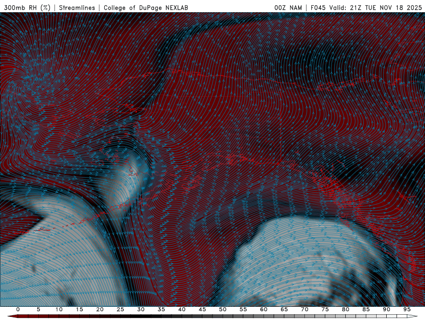Click the colorbar label "5"
The image size is (425, 319).
coord(38,309)
